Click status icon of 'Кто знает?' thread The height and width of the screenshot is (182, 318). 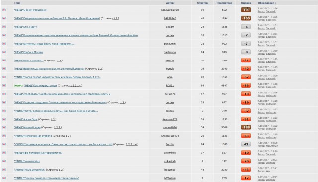pos(4,27)
